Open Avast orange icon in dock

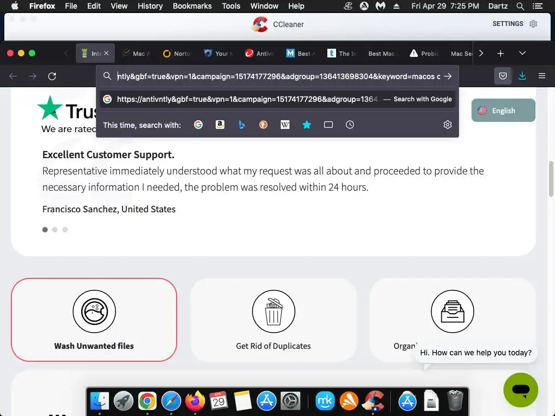[x=349, y=401]
